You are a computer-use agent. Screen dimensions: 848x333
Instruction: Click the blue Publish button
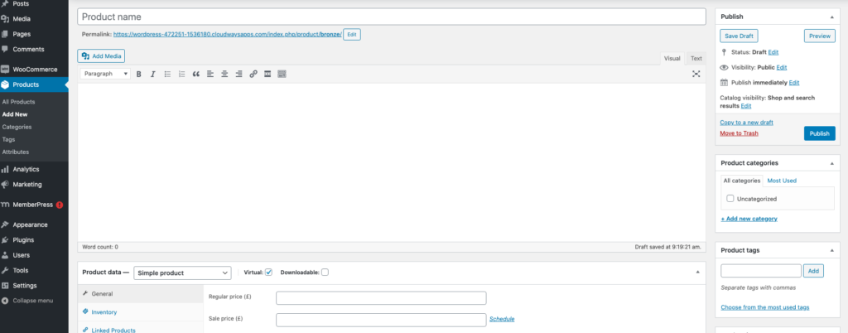[x=819, y=133]
